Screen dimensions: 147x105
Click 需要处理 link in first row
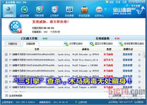click(128, 54)
